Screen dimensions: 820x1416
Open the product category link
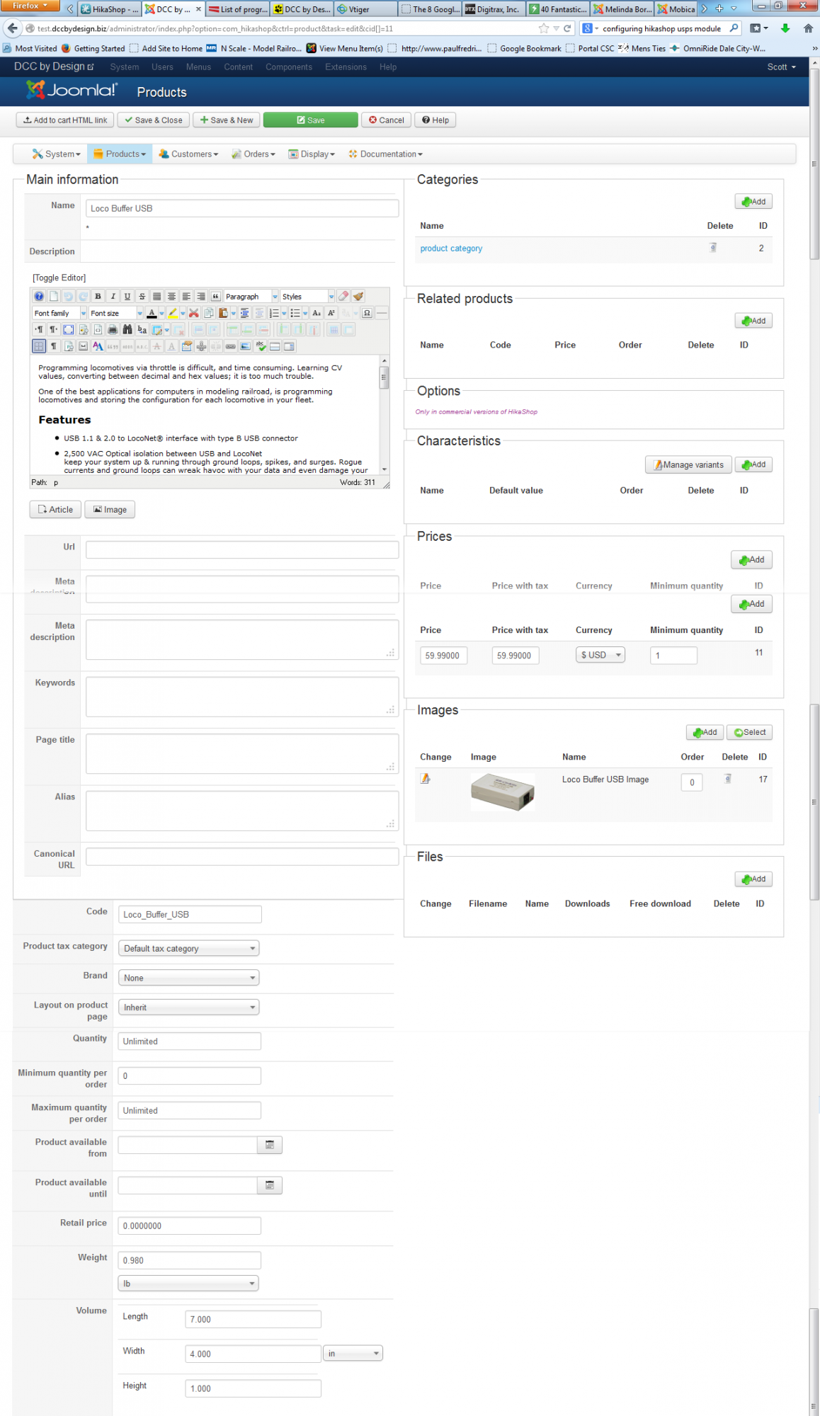click(451, 249)
